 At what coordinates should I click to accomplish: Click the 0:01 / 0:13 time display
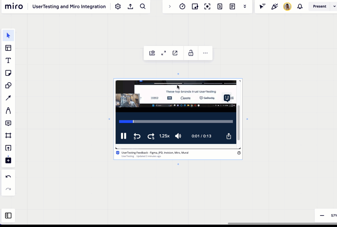click(x=201, y=136)
